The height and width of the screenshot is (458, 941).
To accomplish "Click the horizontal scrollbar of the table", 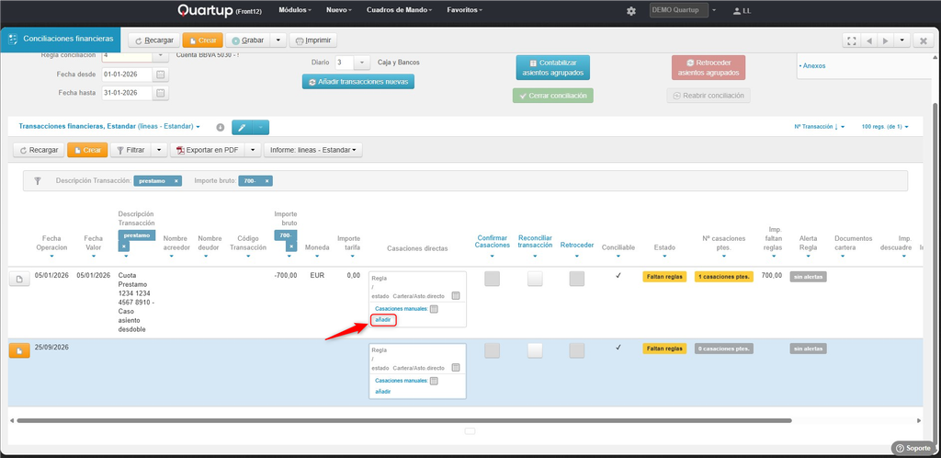I will 404,421.
